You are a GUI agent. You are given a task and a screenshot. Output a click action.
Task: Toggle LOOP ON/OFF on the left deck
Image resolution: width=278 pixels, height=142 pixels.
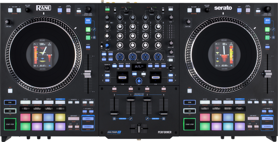[x=74, y=118]
